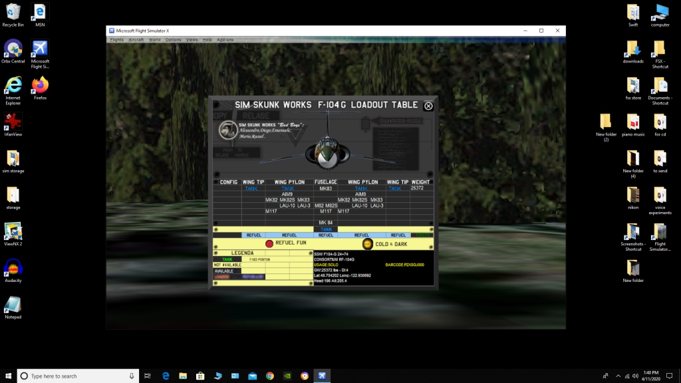
Task: Select MK83 in the FUSELAGE column
Action: tap(326, 188)
